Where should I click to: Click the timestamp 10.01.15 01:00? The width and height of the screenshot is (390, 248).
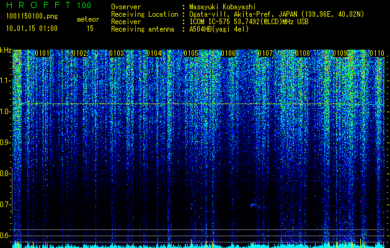(32, 29)
